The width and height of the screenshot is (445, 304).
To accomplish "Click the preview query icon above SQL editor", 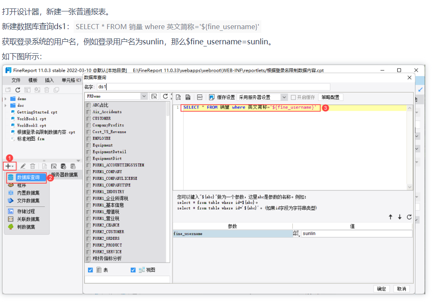I will [179, 98].
